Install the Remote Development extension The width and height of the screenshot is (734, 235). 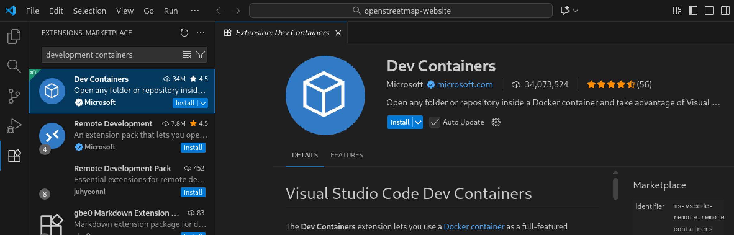193,148
